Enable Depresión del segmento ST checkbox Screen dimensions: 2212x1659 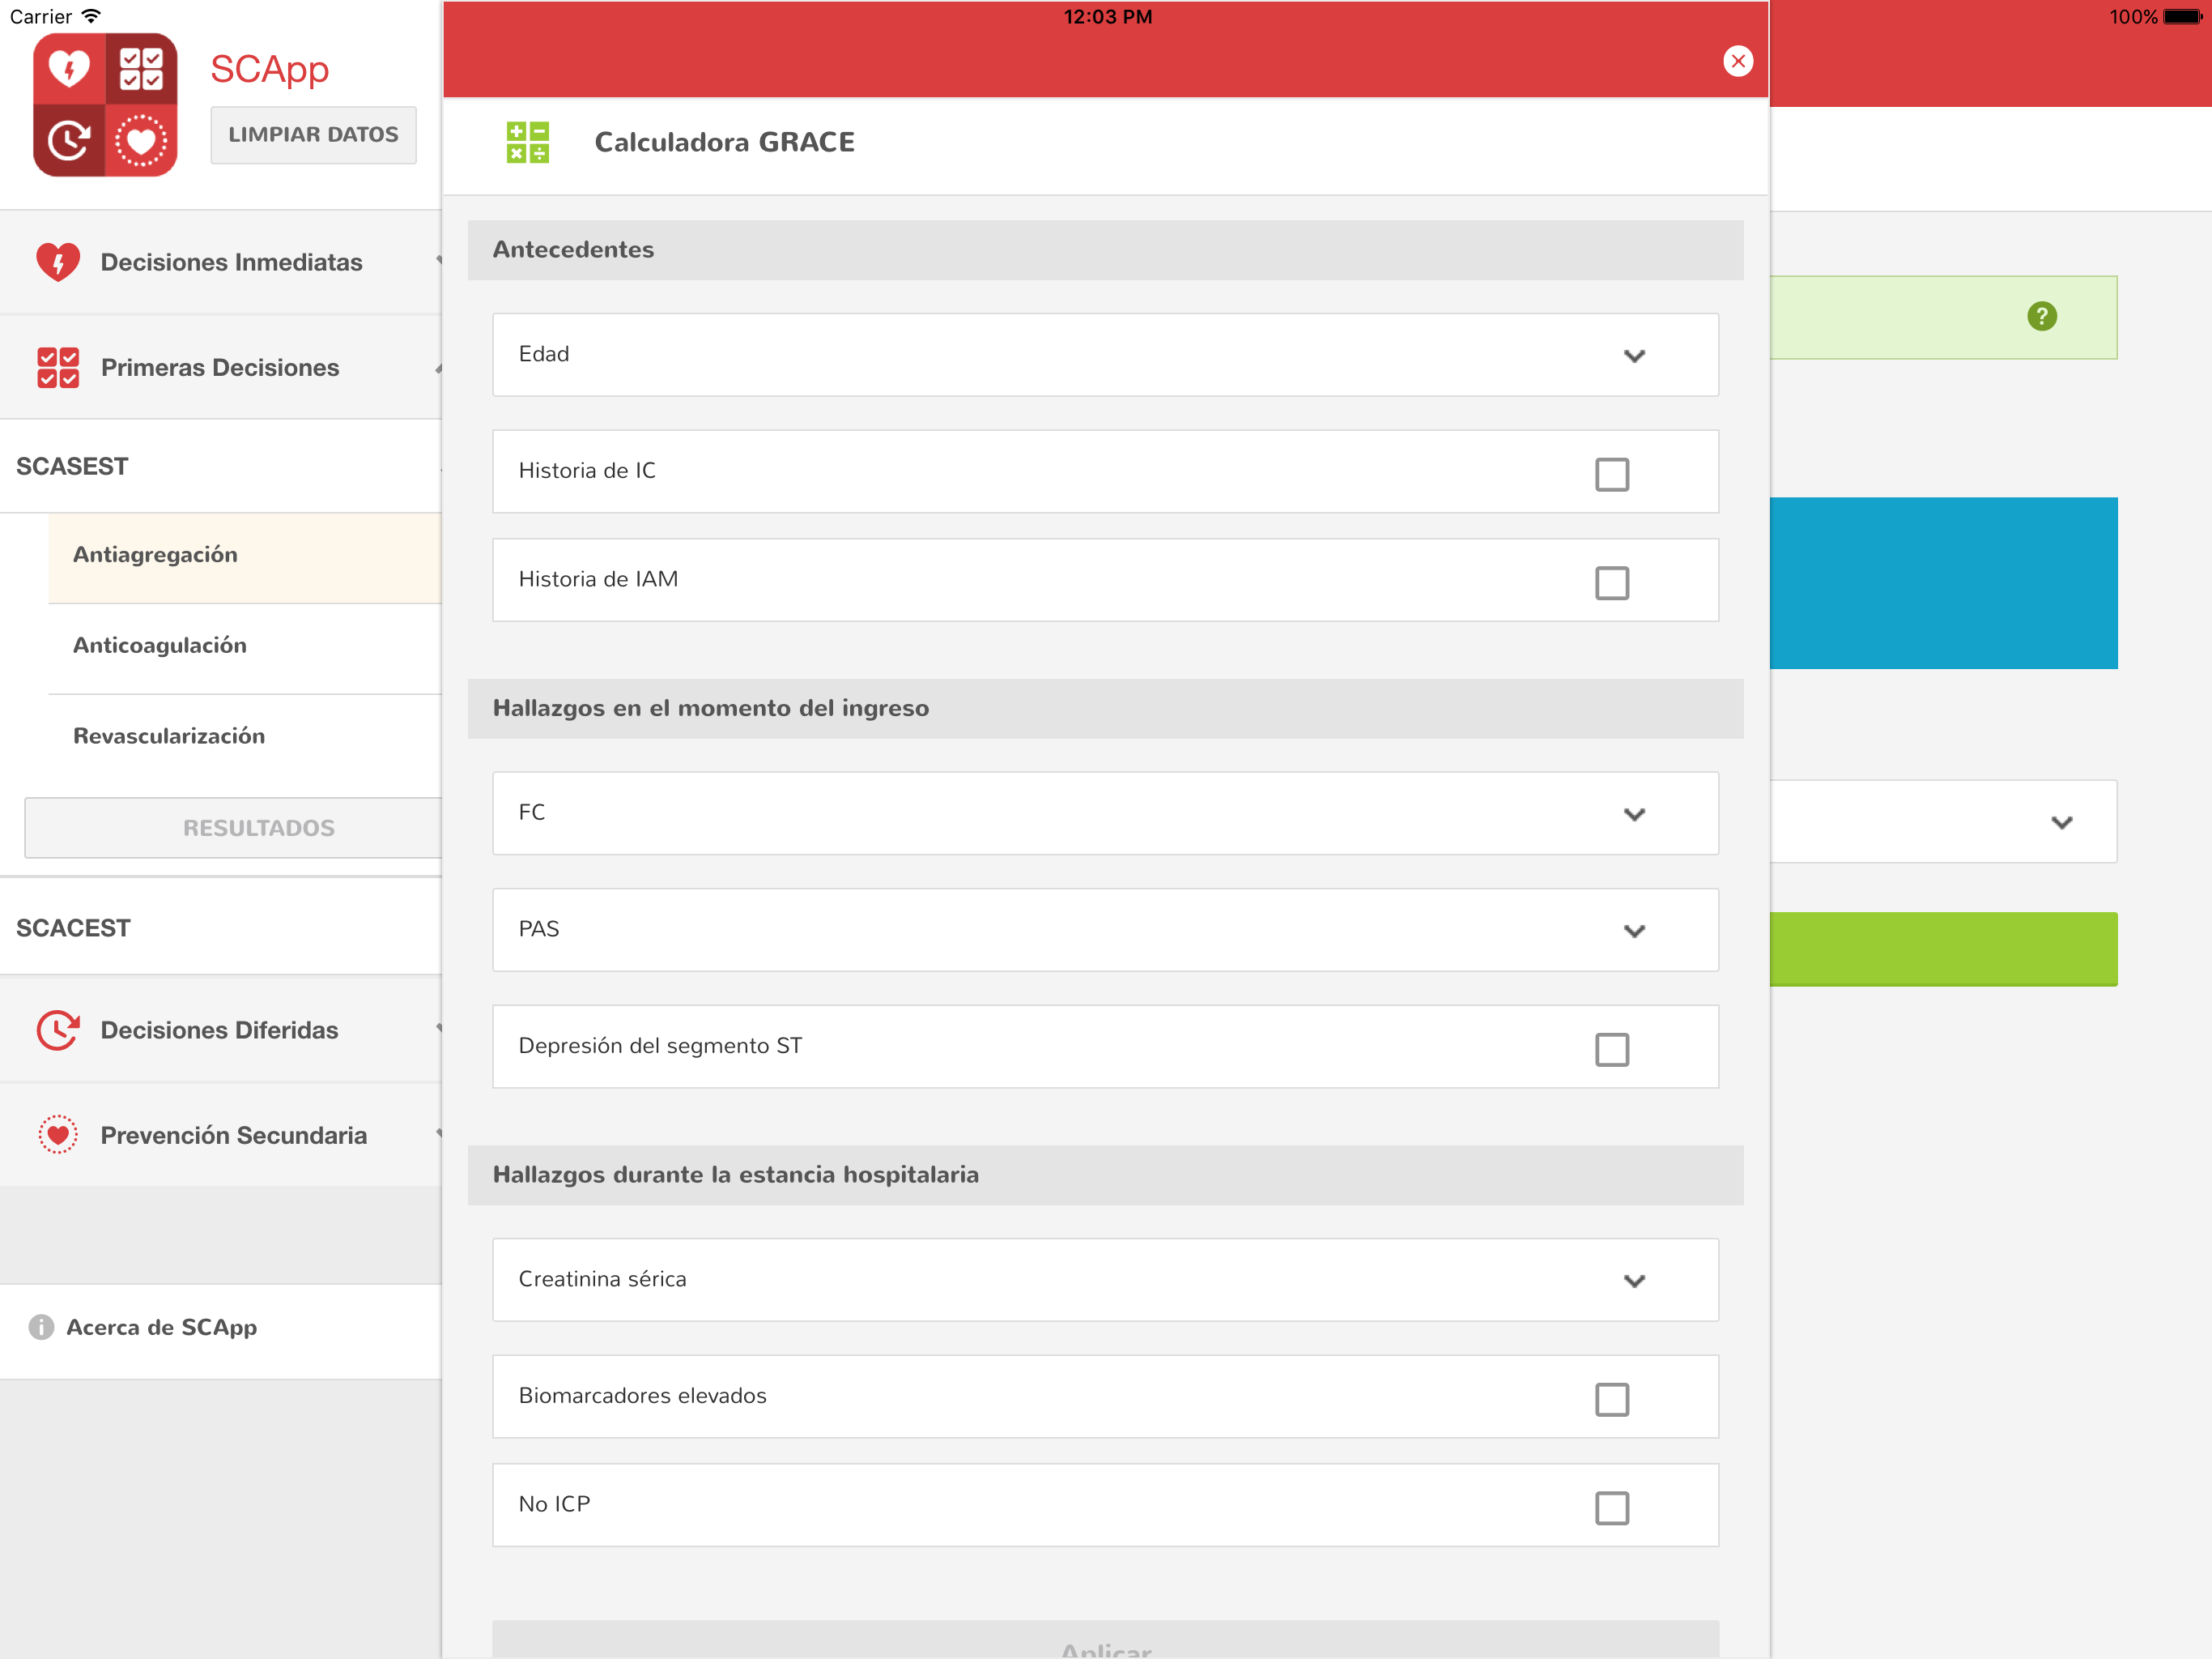[1611, 1049]
